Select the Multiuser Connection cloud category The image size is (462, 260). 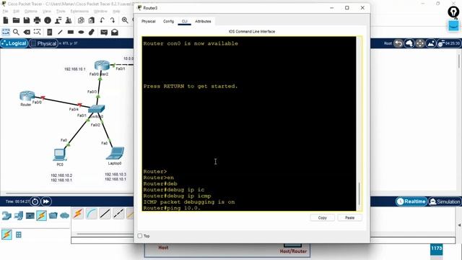[x=64, y=216]
